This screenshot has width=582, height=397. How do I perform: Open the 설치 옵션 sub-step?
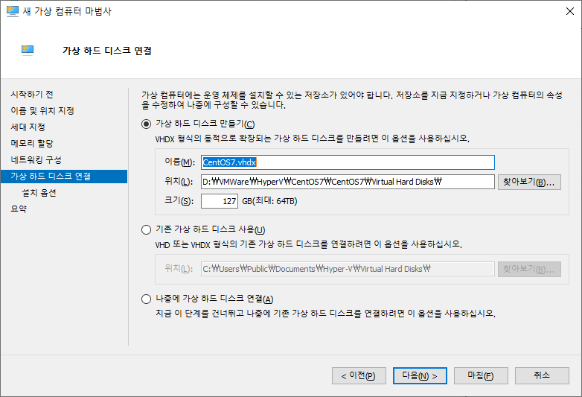(x=39, y=193)
